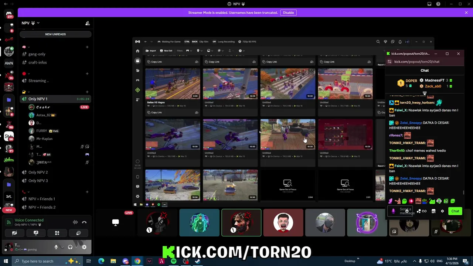Mute the microphone in the user panel

click(56, 247)
